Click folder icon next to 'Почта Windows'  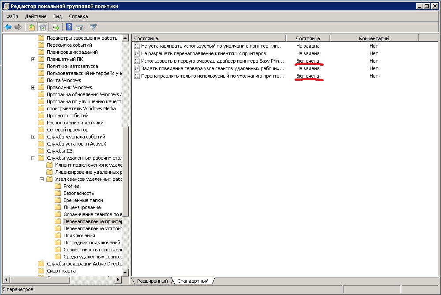point(41,80)
